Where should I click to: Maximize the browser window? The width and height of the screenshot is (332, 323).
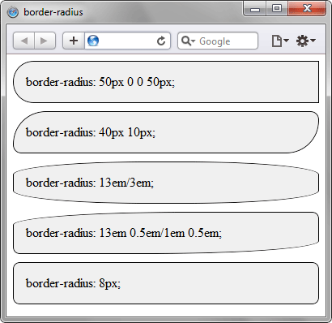pos(277,9)
